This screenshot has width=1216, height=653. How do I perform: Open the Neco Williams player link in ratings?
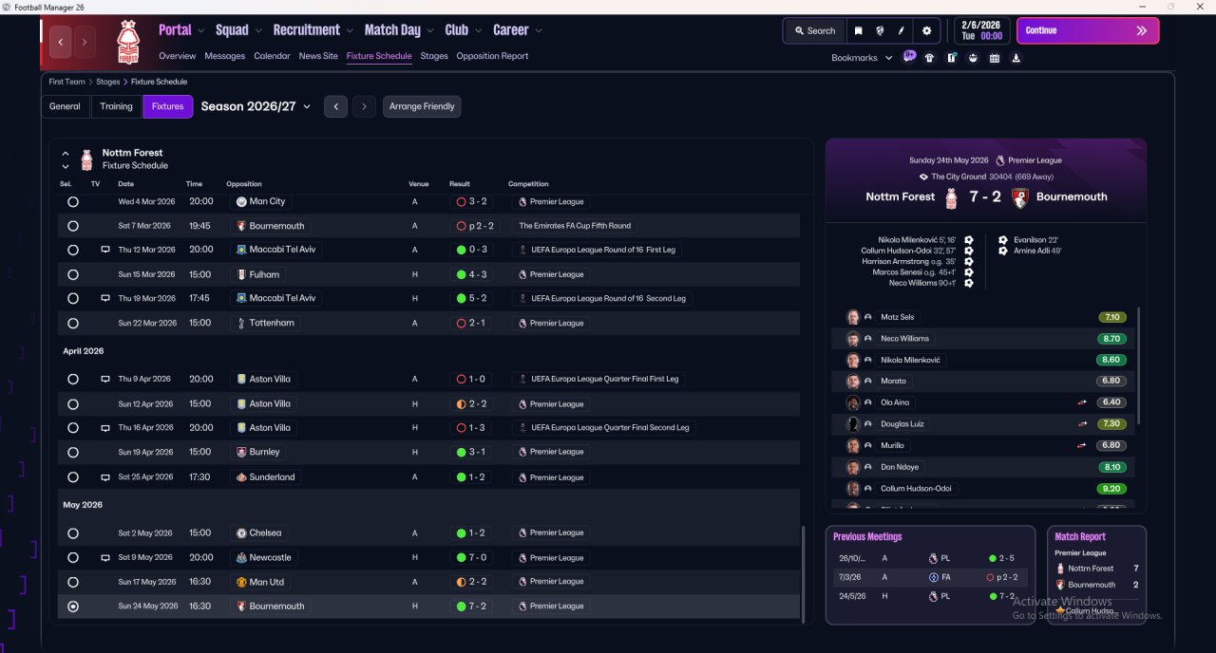pos(905,339)
